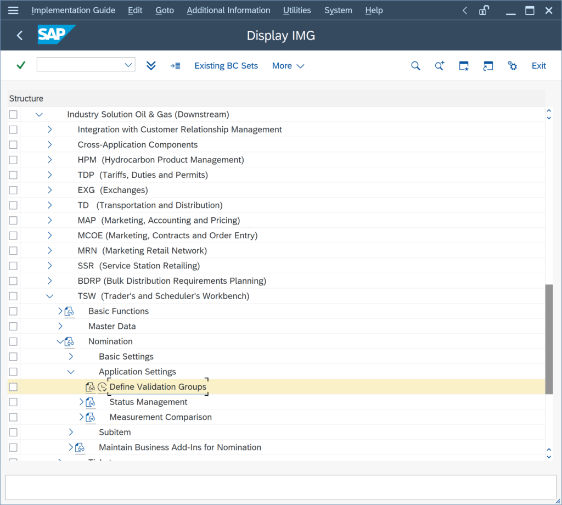Click scroll up arrow at top of tree
This screenshot has height=505, width=562.
click(x=549, y=111)
